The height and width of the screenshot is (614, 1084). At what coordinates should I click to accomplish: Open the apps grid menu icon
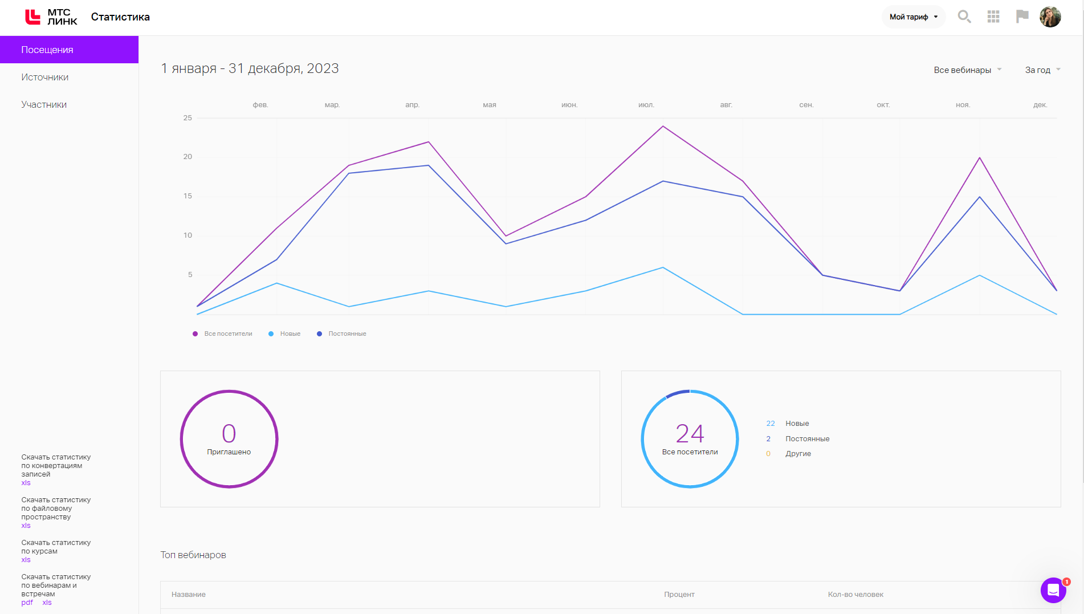(x=993, y=17)
